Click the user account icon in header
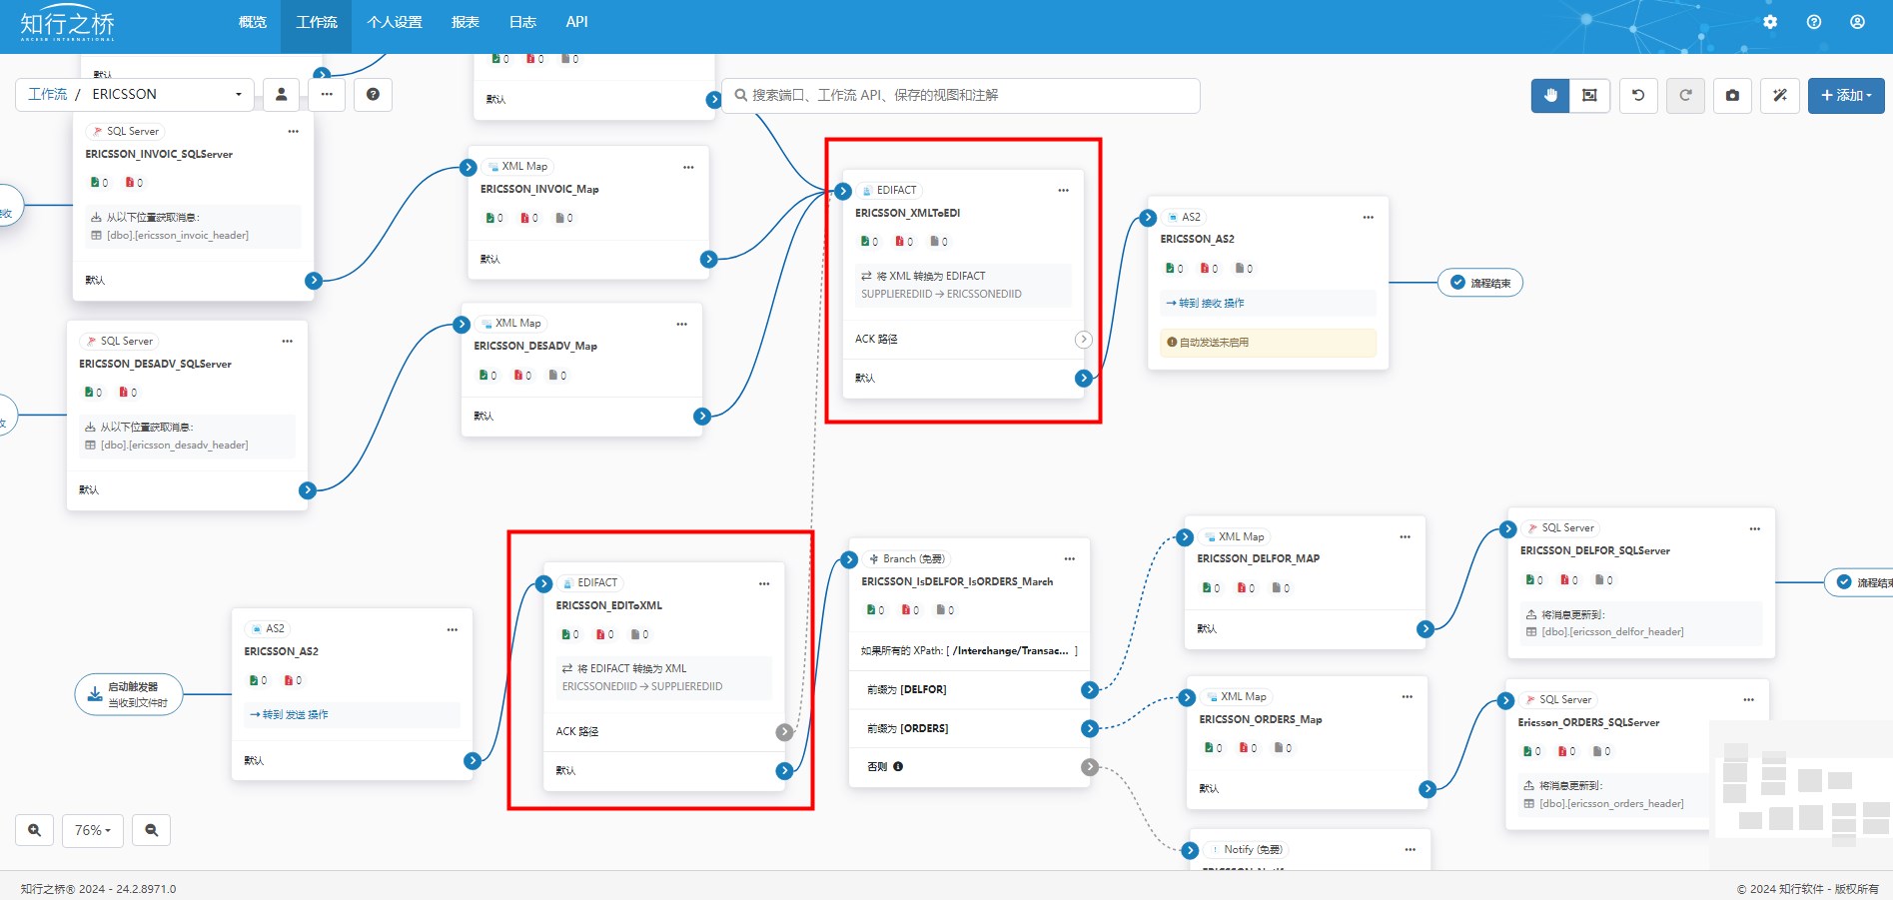Image resolution: width=1893 pixels, height=900 pixels. click(x=1857, y=22)
